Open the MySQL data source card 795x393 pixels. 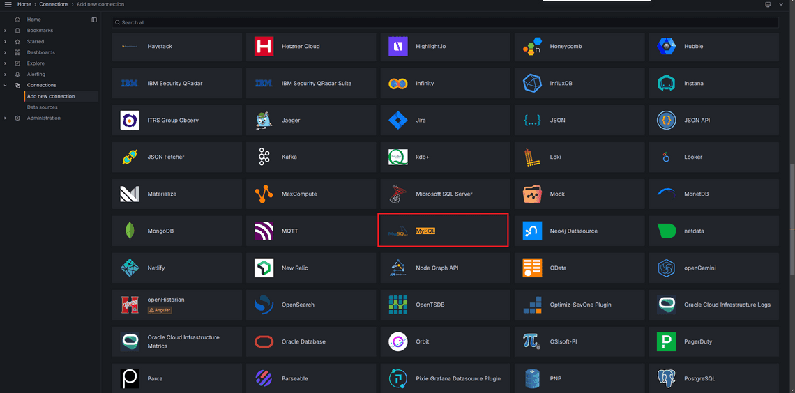(442, 231)
